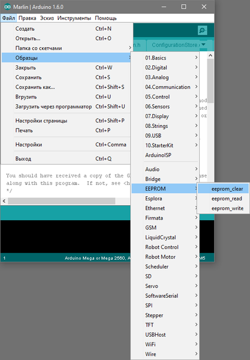Choose Создать from the File menu
Image resolution: width=250 pixels, height=360 pixels.
click(x=67, y=29)
